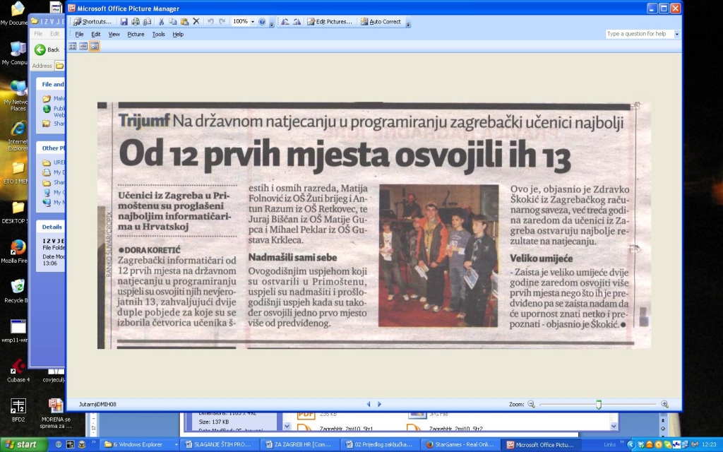
Task: Click the Paste clipboard icon
Action: tap(184, 22)
